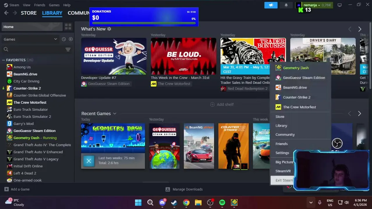Click the Add shelf button
This screenshot has width=372, height=209.
(x=222, y=105)
